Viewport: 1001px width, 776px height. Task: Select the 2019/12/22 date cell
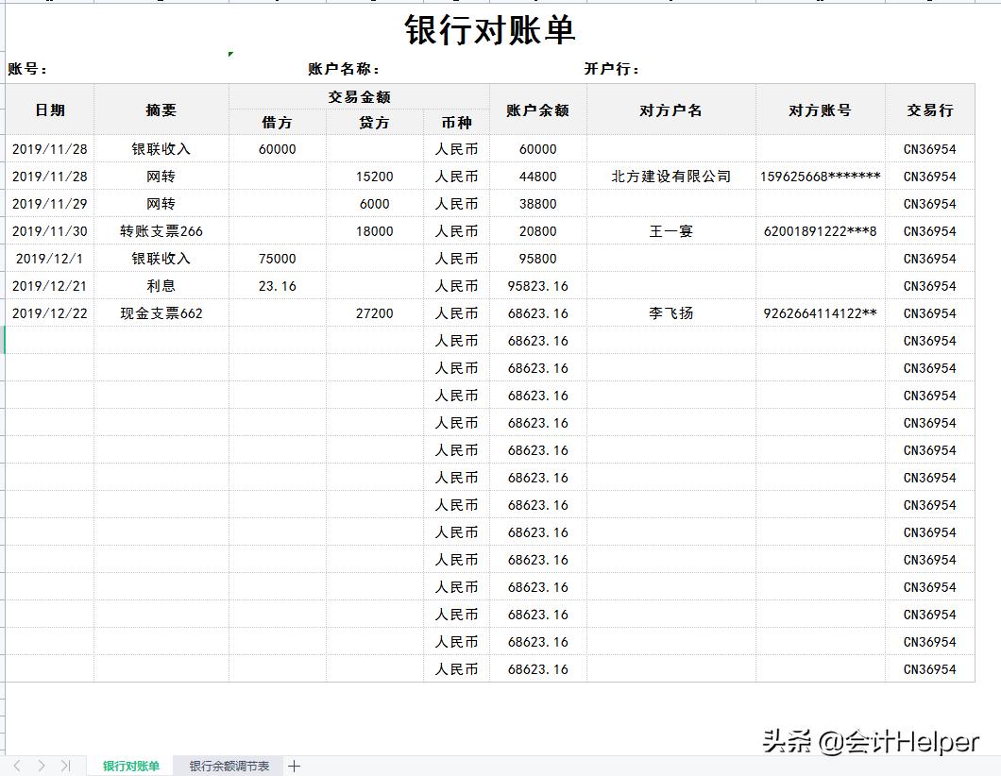coord(49,312)
